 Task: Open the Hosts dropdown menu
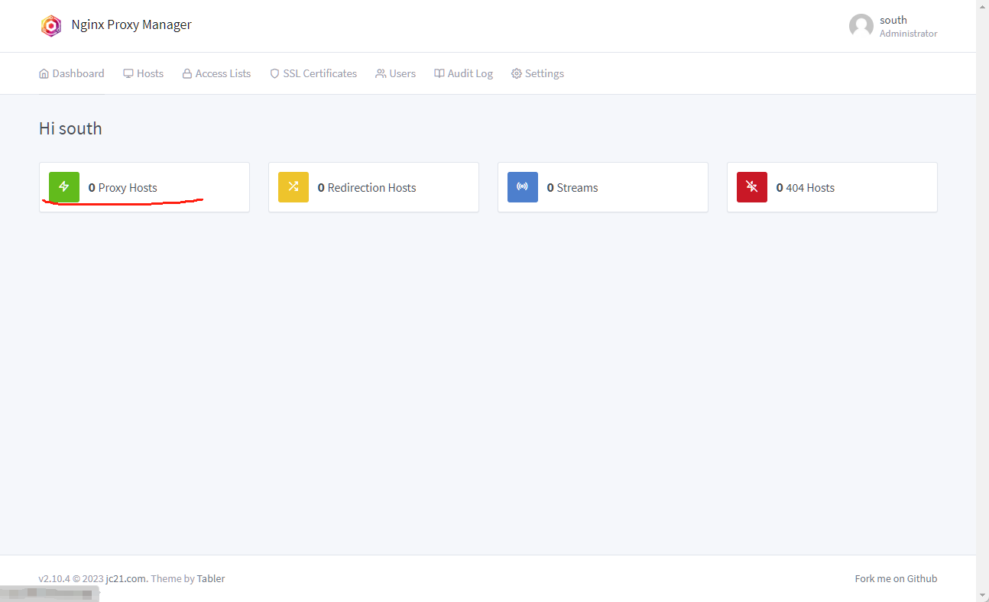pyautogui.click(x=144, y=74)
